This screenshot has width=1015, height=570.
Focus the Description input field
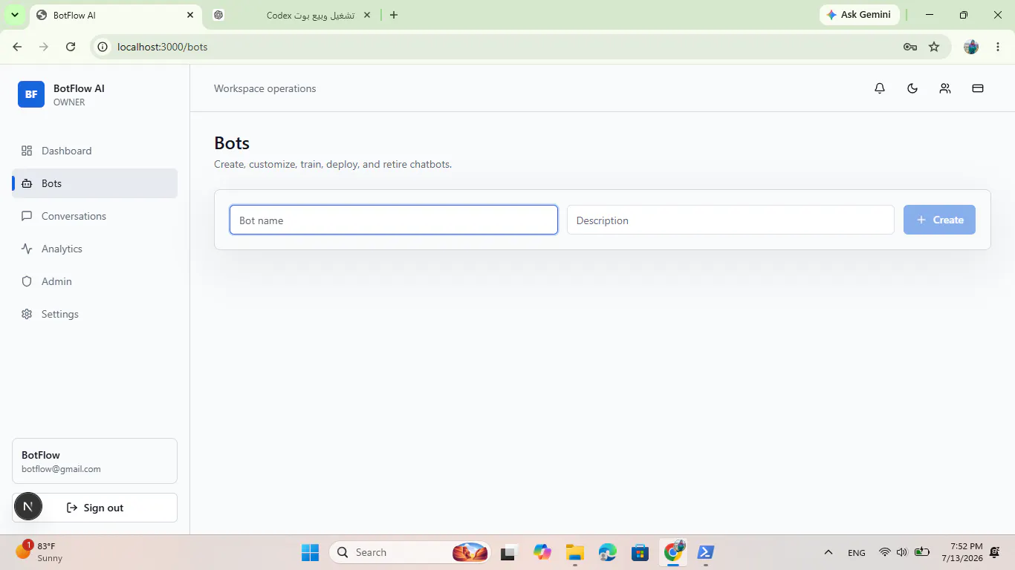730,220
